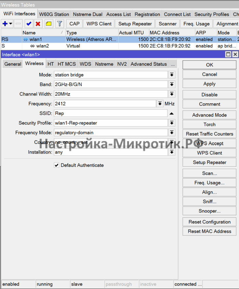Click the Snooper... button
The height and width of the screenshot is (289, 239).
tap(209, 211)
